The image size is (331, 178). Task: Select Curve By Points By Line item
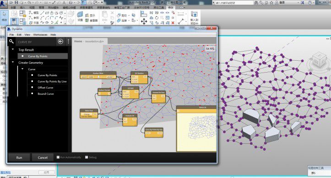pos(52,81)
